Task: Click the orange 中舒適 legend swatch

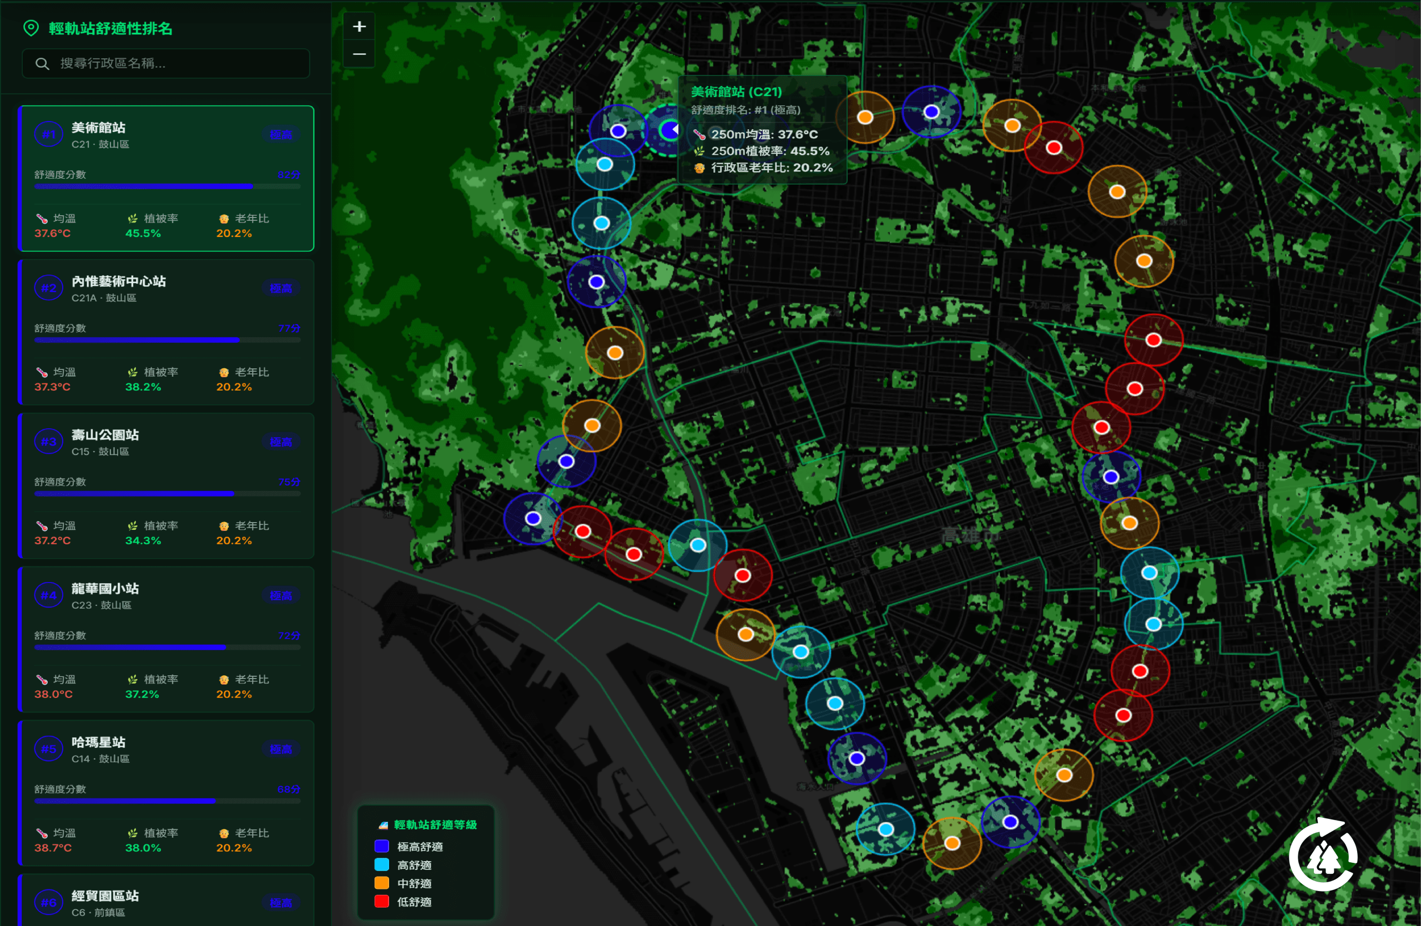Action: pos(381,883)
